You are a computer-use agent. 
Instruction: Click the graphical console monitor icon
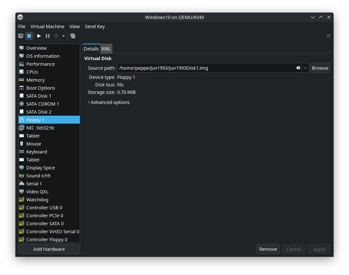[x=21, y=36]
